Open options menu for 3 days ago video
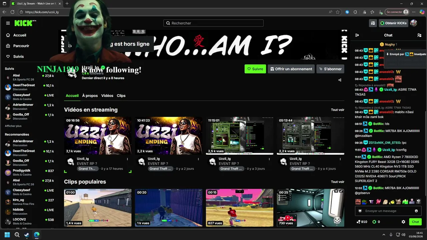The height and width of the screenshot is (240, 427). (269, 159)
